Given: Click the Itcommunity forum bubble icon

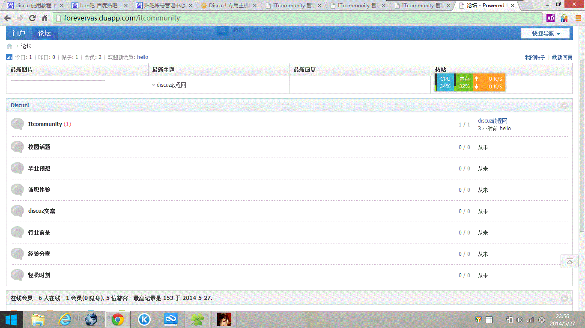Looking at the screenshot, I should point(17,124).
